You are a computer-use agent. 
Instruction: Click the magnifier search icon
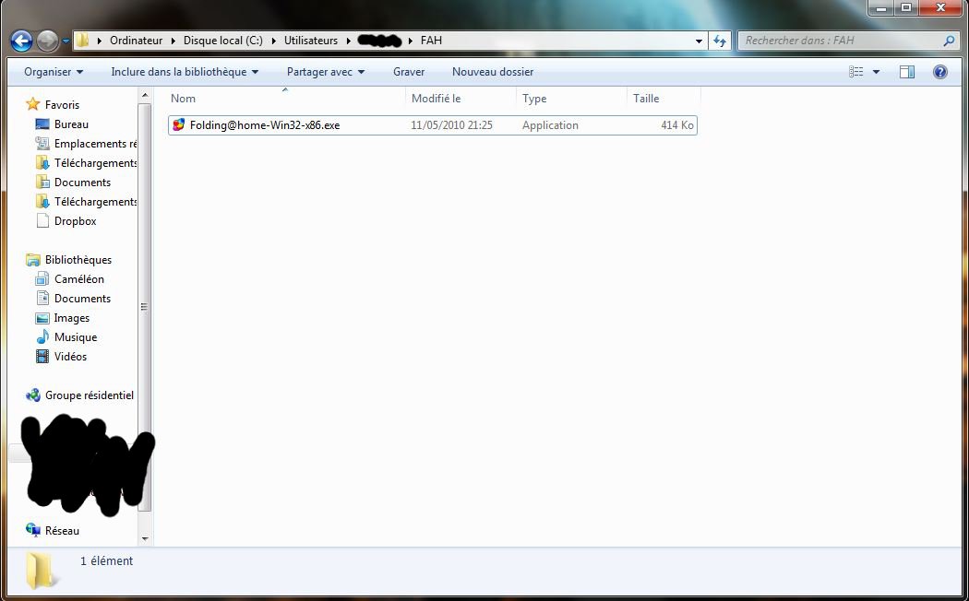pyautogui.click(x=949, y=41)
